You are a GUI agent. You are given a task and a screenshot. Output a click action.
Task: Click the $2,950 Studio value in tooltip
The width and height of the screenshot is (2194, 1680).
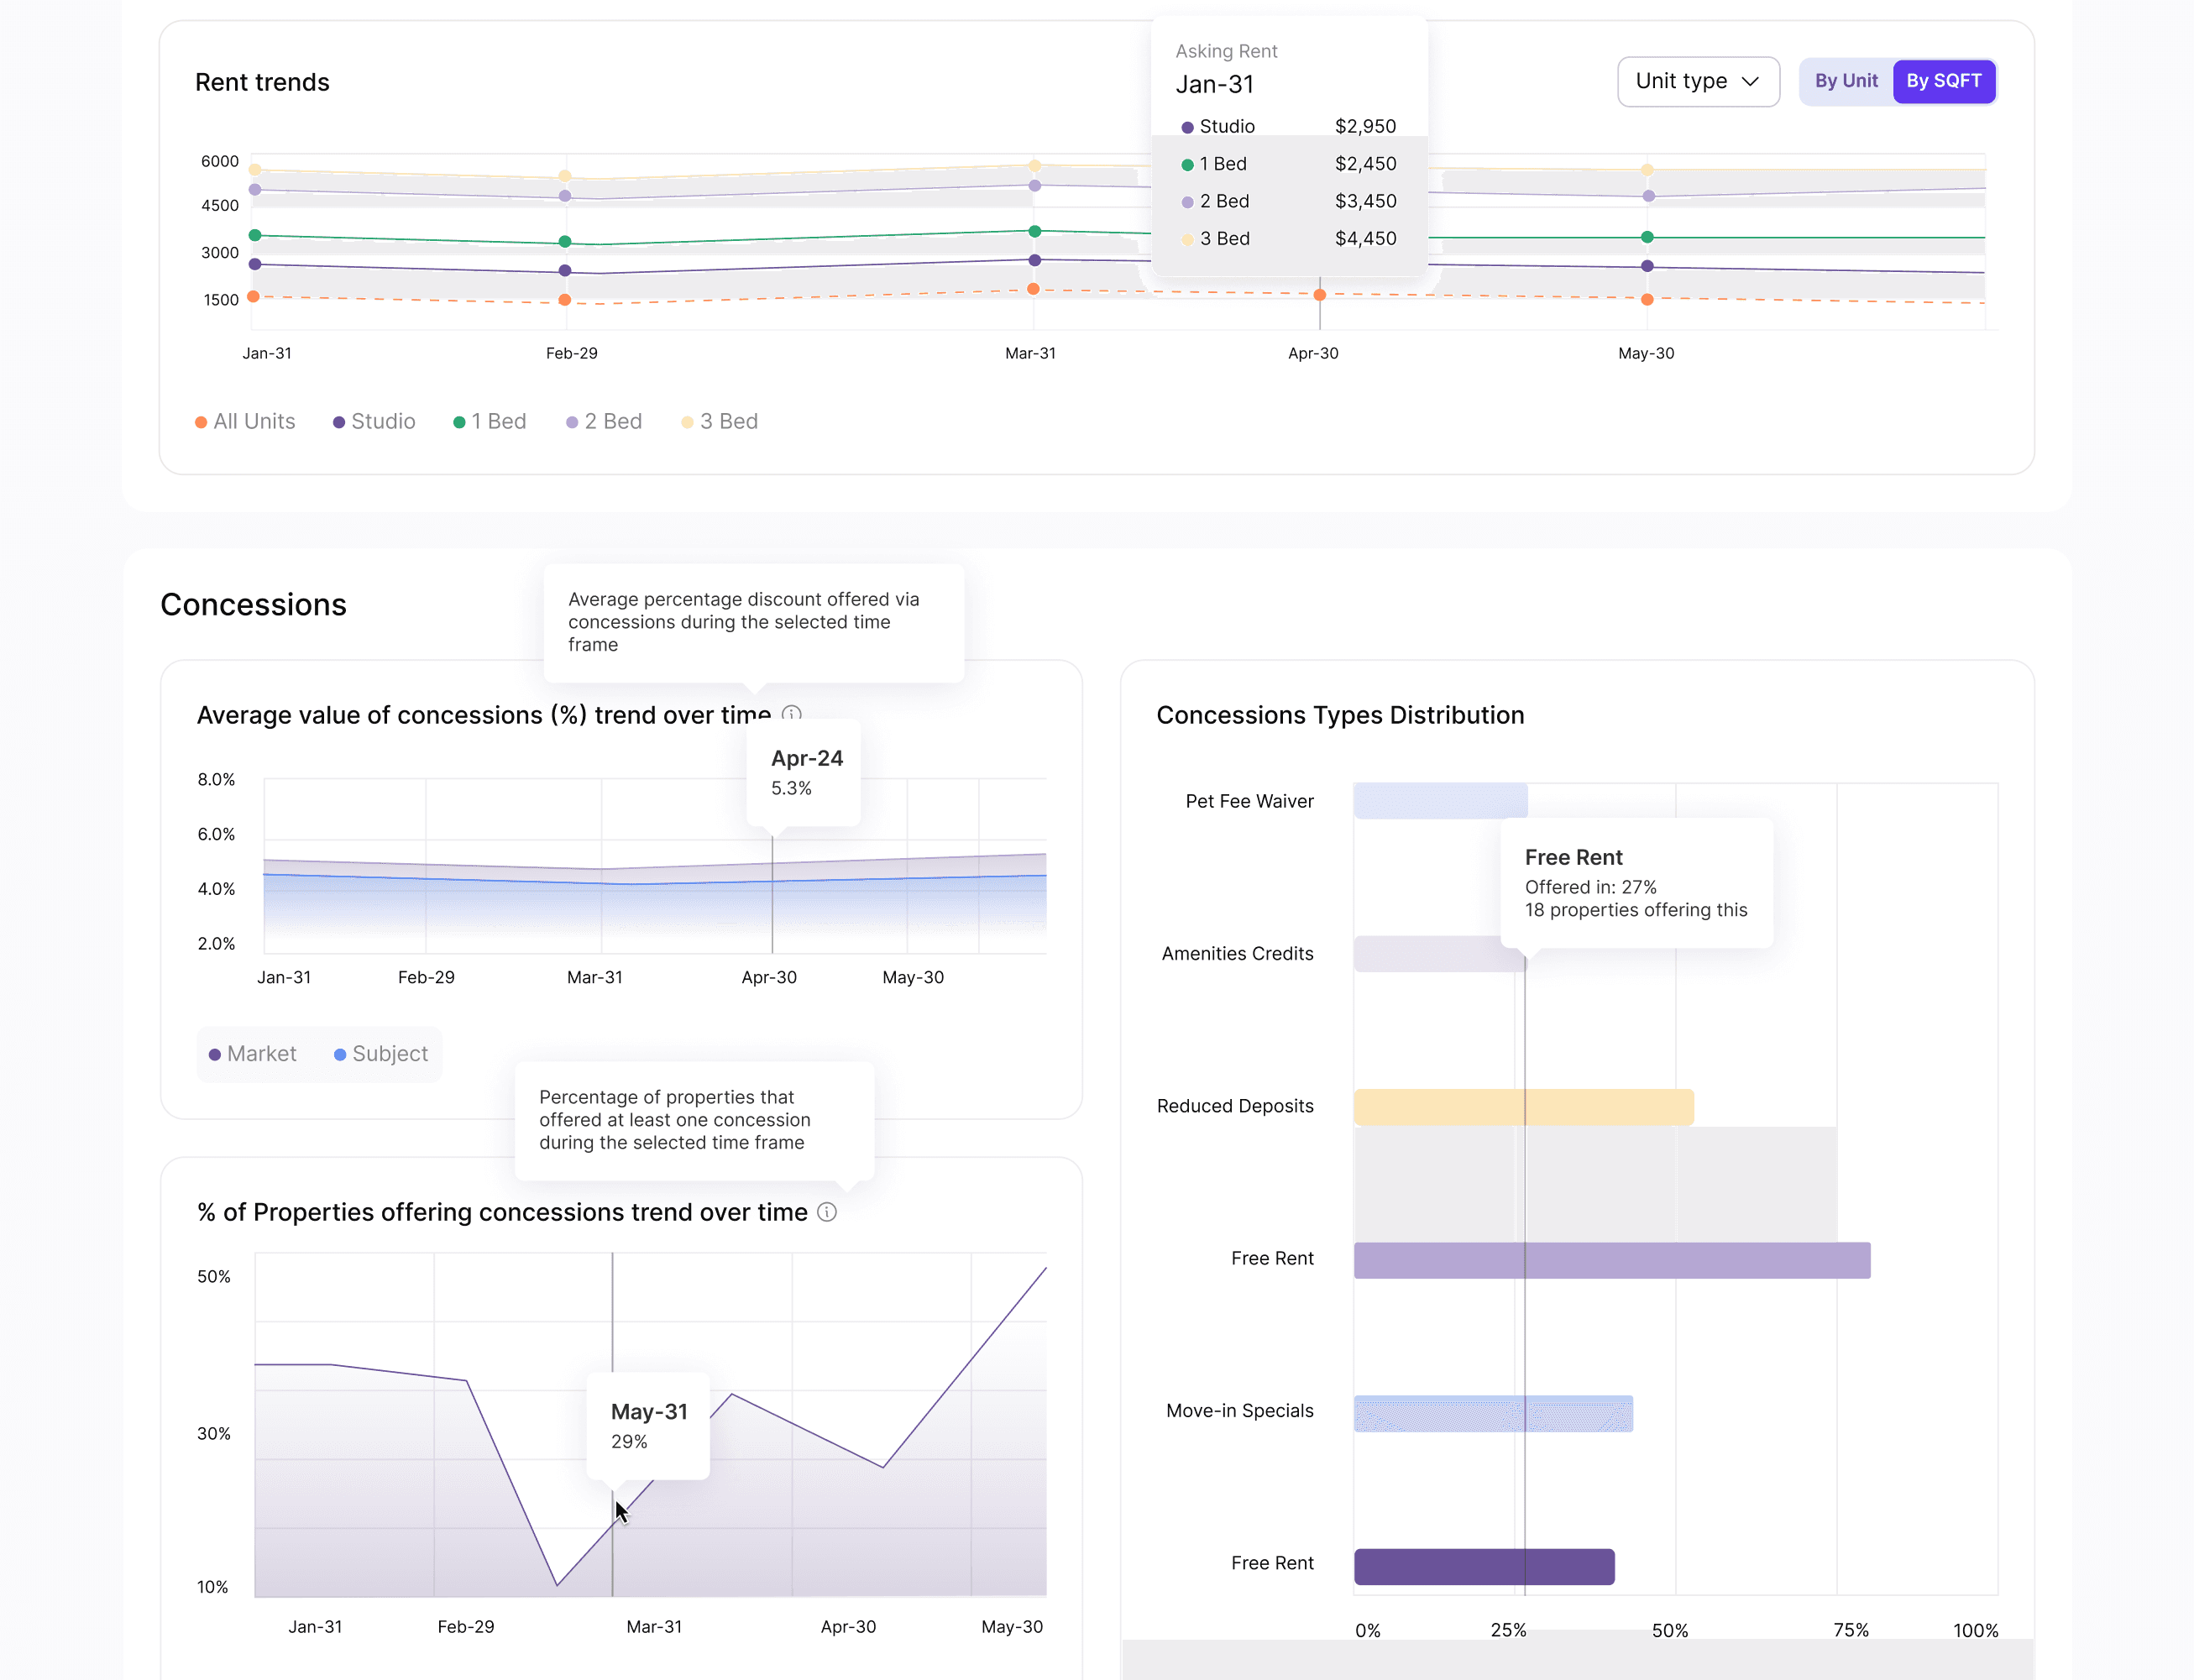[1365, 126]
